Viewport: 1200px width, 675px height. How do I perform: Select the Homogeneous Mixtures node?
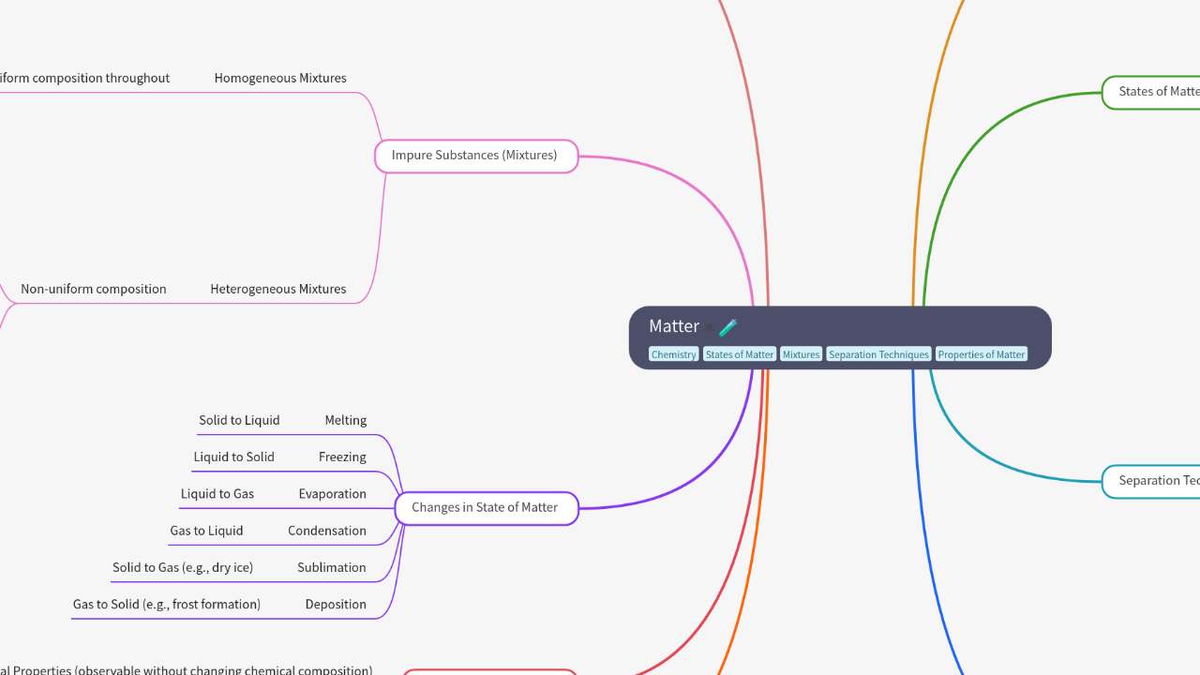point(280,78)
